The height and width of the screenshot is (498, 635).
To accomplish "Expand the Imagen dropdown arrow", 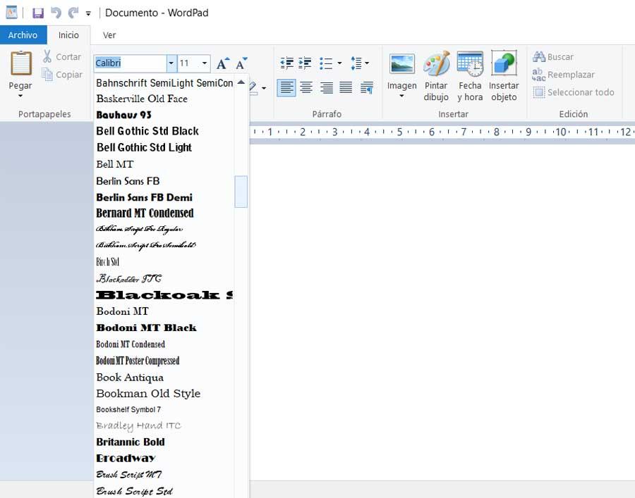I will [x=401, y=97].
